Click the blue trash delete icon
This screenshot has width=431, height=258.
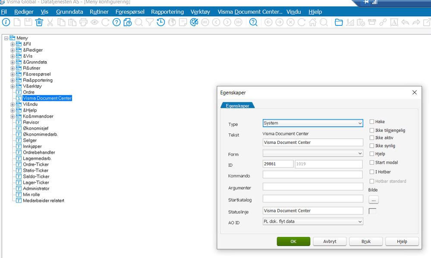(39, 22)
